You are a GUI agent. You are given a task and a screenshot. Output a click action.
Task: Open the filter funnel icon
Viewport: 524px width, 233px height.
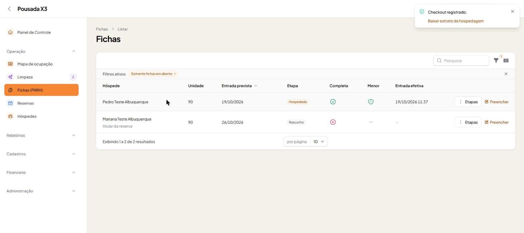click(x=496, y=60)
